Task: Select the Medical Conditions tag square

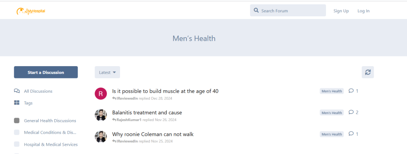Action: click(x=17, y=132)
